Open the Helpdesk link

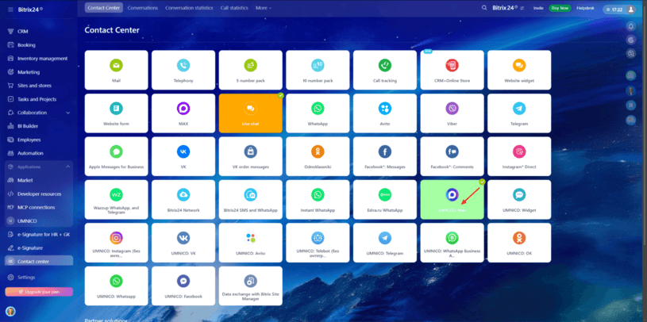coord(586,8)
